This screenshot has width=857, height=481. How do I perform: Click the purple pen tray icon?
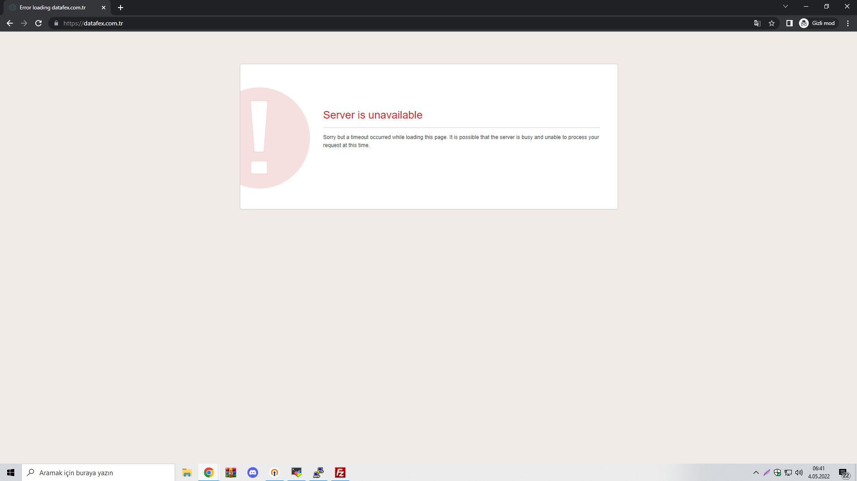pyautogui.click(x=767, y=473)
